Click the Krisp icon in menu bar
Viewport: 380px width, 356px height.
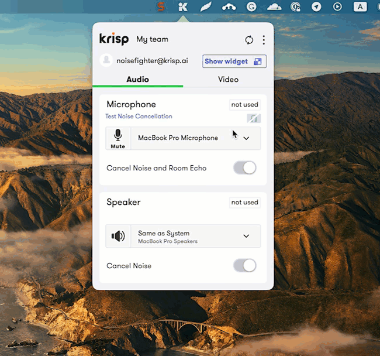point(183,7)
